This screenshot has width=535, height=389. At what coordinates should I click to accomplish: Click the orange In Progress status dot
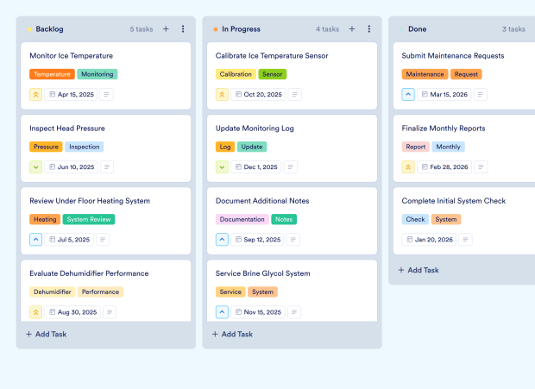pos(216,29)
